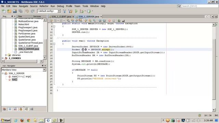Run the project with the green arrow
The image size is (219, 123).
coord(76,11)
